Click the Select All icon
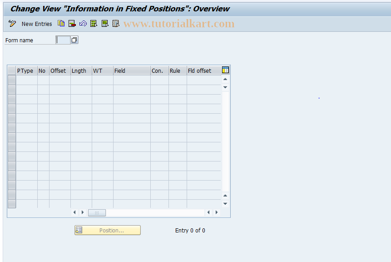 point(94,24)
